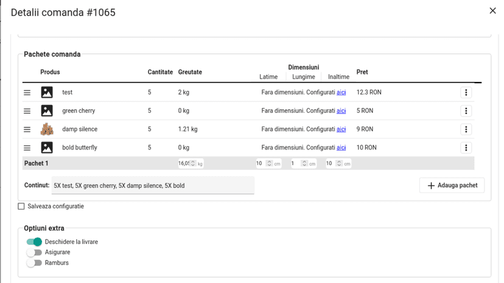Click the damp silence product thumbnail
The height and width of the screenshot is (283, 504).
point(47,129)
